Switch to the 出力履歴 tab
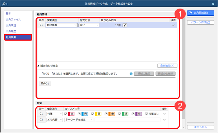The width and height of the screenshot is (218, 133). tap(11, 31)
